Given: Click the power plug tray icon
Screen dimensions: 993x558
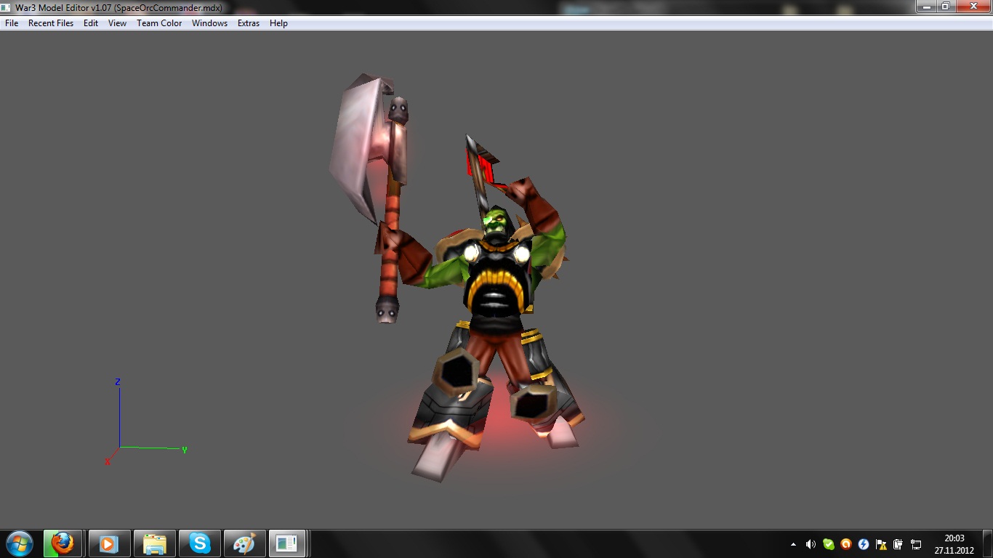Looking at the screenshot, I should [x=898, y=543].
